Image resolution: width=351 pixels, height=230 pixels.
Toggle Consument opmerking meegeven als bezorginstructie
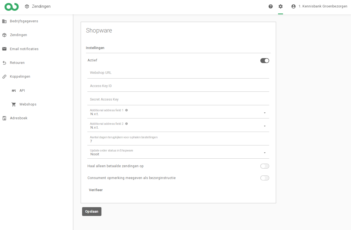click(264, 178)
